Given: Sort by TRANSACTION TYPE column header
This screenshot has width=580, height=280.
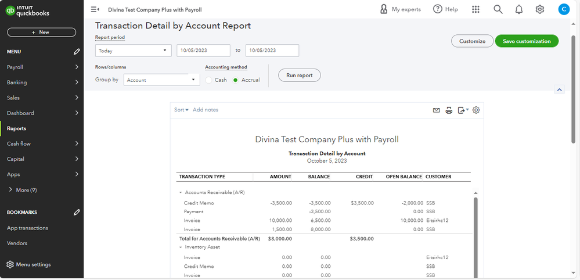Looking at the screenshot, I should pyautogui.click(x=202, y=177).
